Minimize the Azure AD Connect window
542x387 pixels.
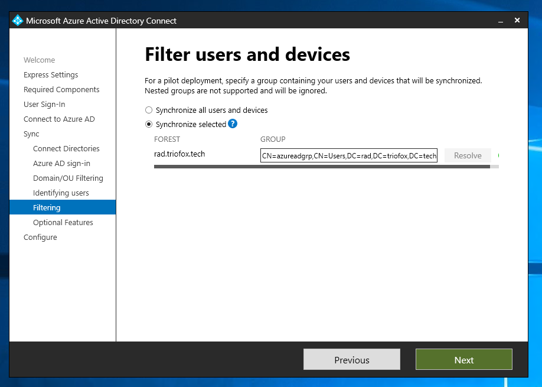501,21
